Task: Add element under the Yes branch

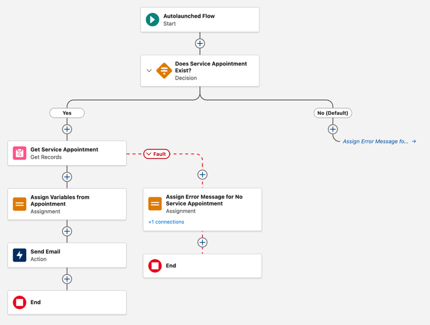Action: [x=67, y=129]
